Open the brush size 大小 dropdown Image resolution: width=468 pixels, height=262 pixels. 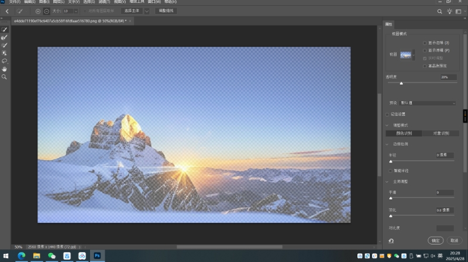coord(76,11)
